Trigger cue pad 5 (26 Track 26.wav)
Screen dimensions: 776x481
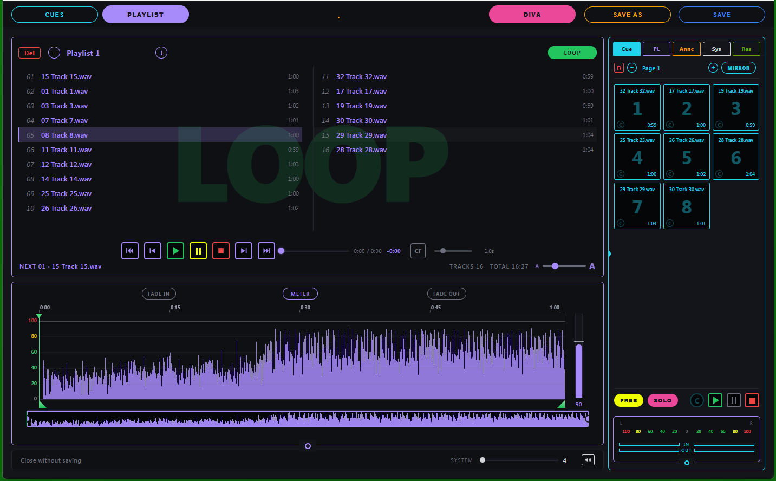click(687, 157)
